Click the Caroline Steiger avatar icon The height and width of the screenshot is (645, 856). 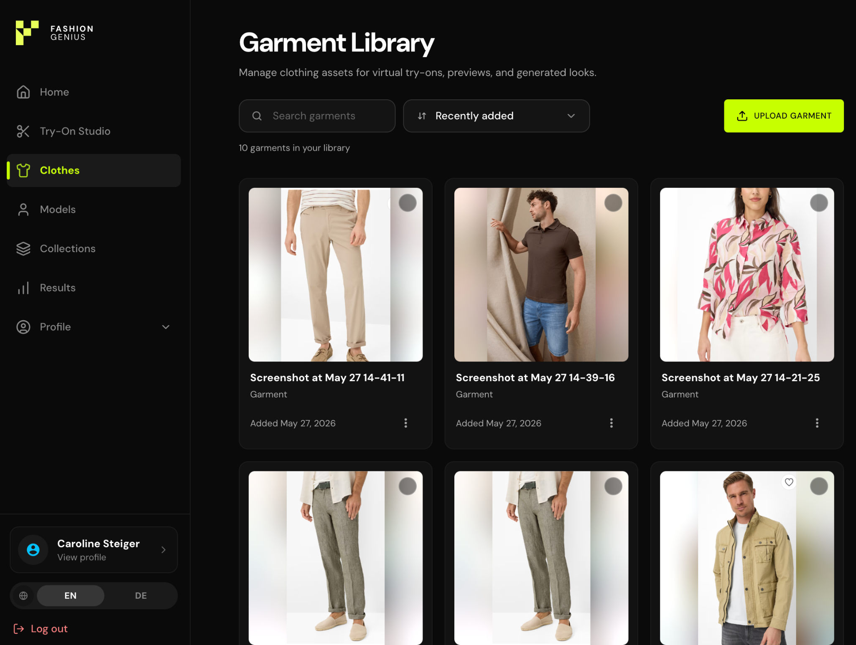click(33, 550)
